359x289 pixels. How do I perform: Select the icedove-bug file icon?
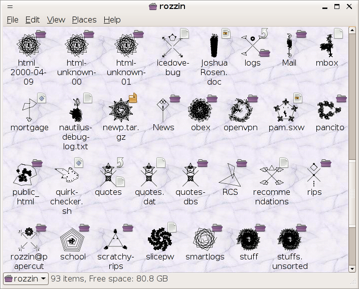(173, 46)
